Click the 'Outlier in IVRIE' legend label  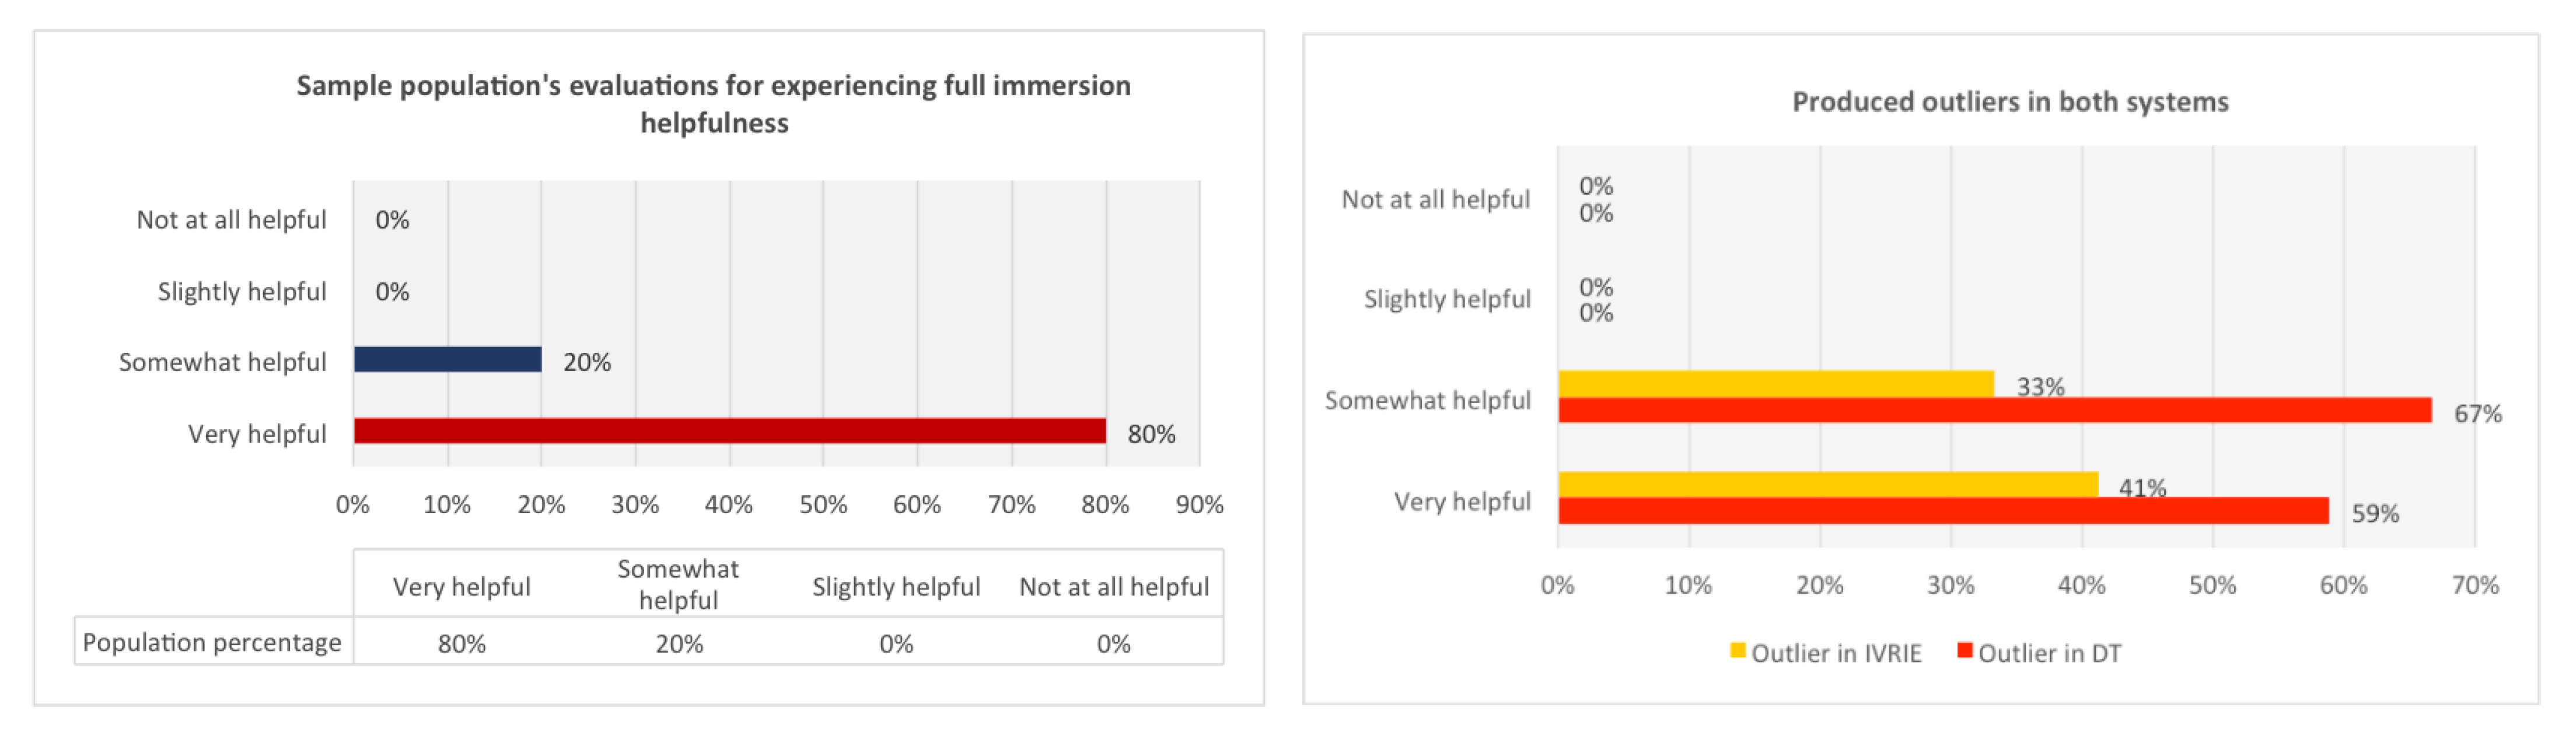[1836, 653]
